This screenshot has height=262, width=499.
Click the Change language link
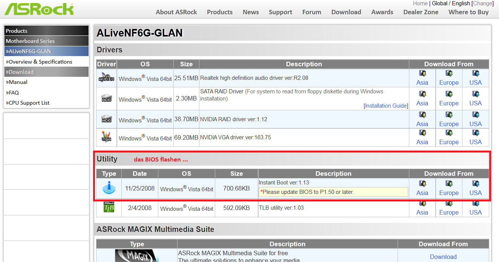click(483, 3)
